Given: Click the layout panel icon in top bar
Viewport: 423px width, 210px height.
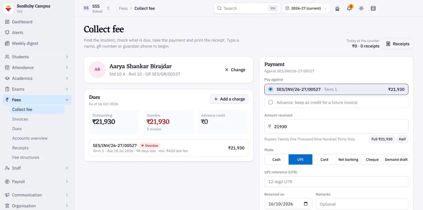Looking at the screenshot, I should pyautogui.click(x=373, y=8).
